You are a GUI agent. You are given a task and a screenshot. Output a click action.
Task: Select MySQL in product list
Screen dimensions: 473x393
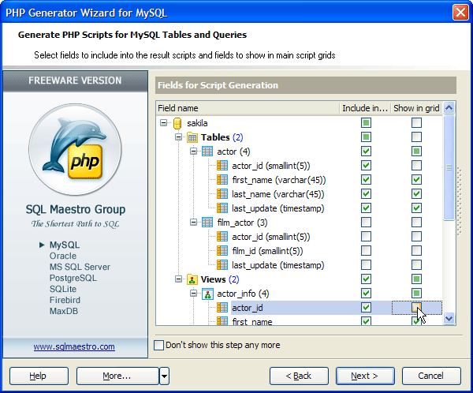(x=65, y=245)
